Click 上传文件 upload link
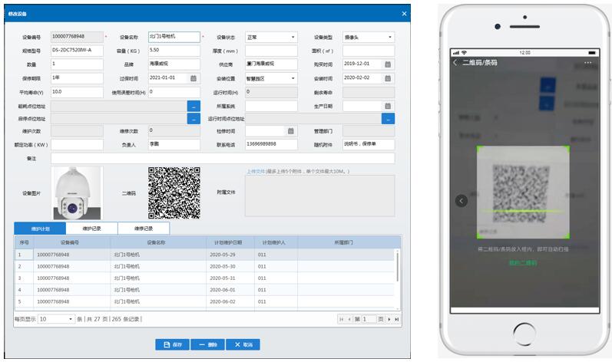The height and width of the screenshot is (362, 612). pos(256,172)
